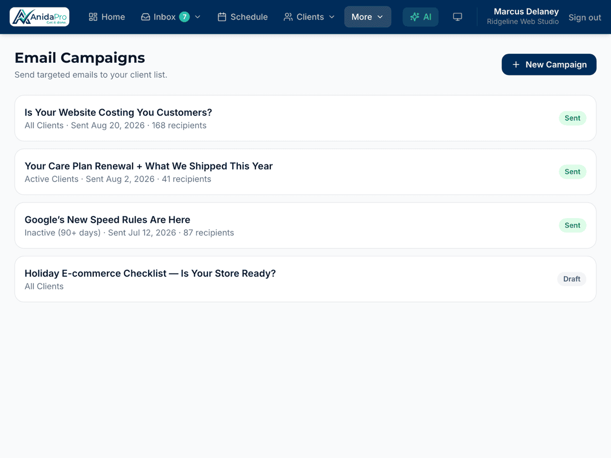Screen dimensions: 611x458
Task: Open Inbox from the navigation bar
Action: 164,16
